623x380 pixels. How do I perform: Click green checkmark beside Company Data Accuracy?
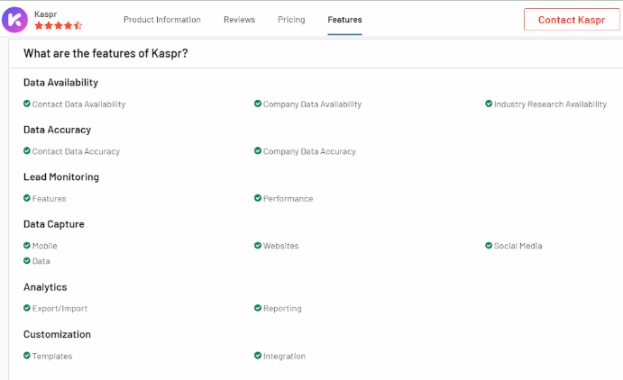tap(258, 151)
